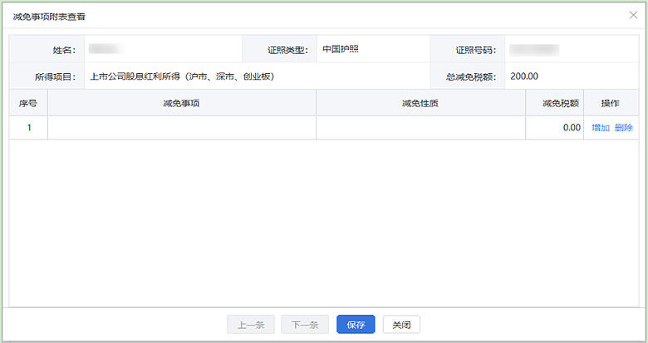The image size is (648, 343).
Task: Select the 减免税额 field showing 0.00
Action: [x=555, y=128]
